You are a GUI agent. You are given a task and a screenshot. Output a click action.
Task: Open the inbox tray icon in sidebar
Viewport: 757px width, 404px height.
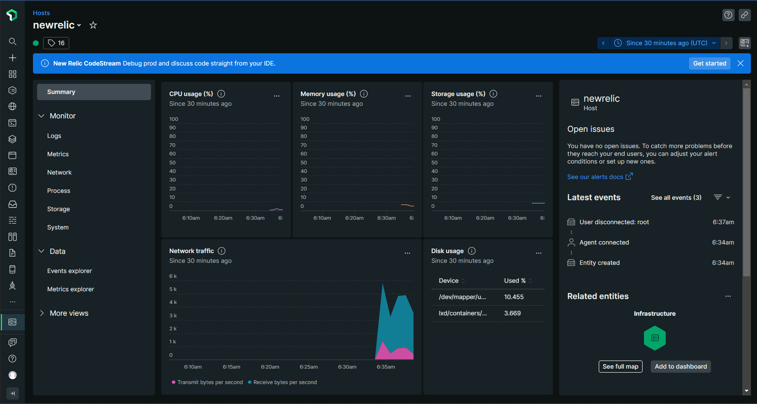pos(13,204)
